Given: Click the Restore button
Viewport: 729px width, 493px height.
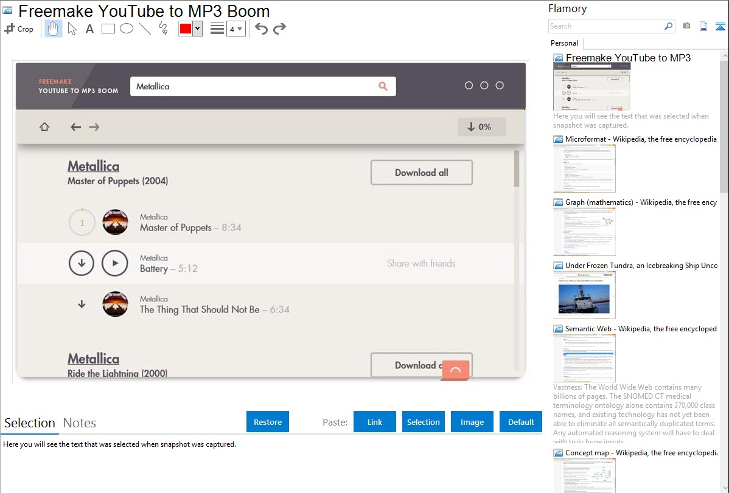Looking at the screenshot, I should [268, 422].
